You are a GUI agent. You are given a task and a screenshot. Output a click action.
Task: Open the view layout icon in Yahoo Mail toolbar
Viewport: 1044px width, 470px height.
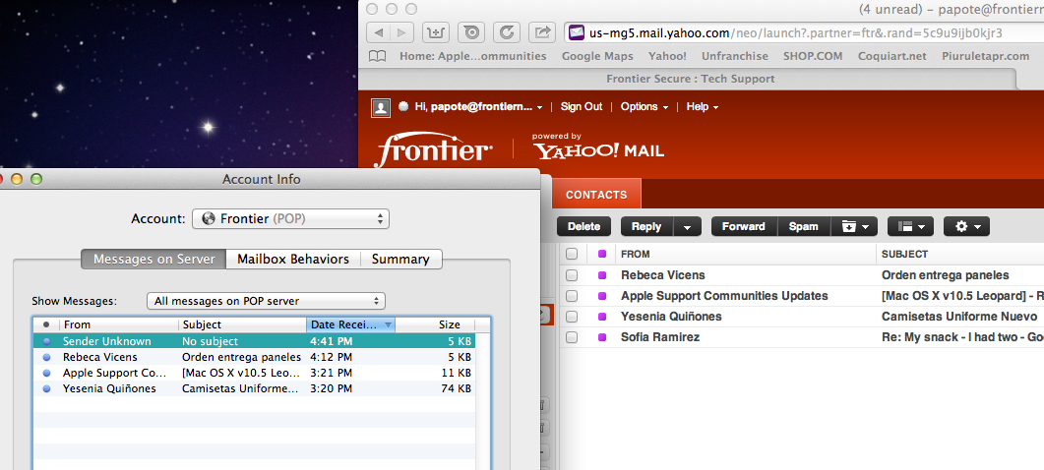pos(910,226)
